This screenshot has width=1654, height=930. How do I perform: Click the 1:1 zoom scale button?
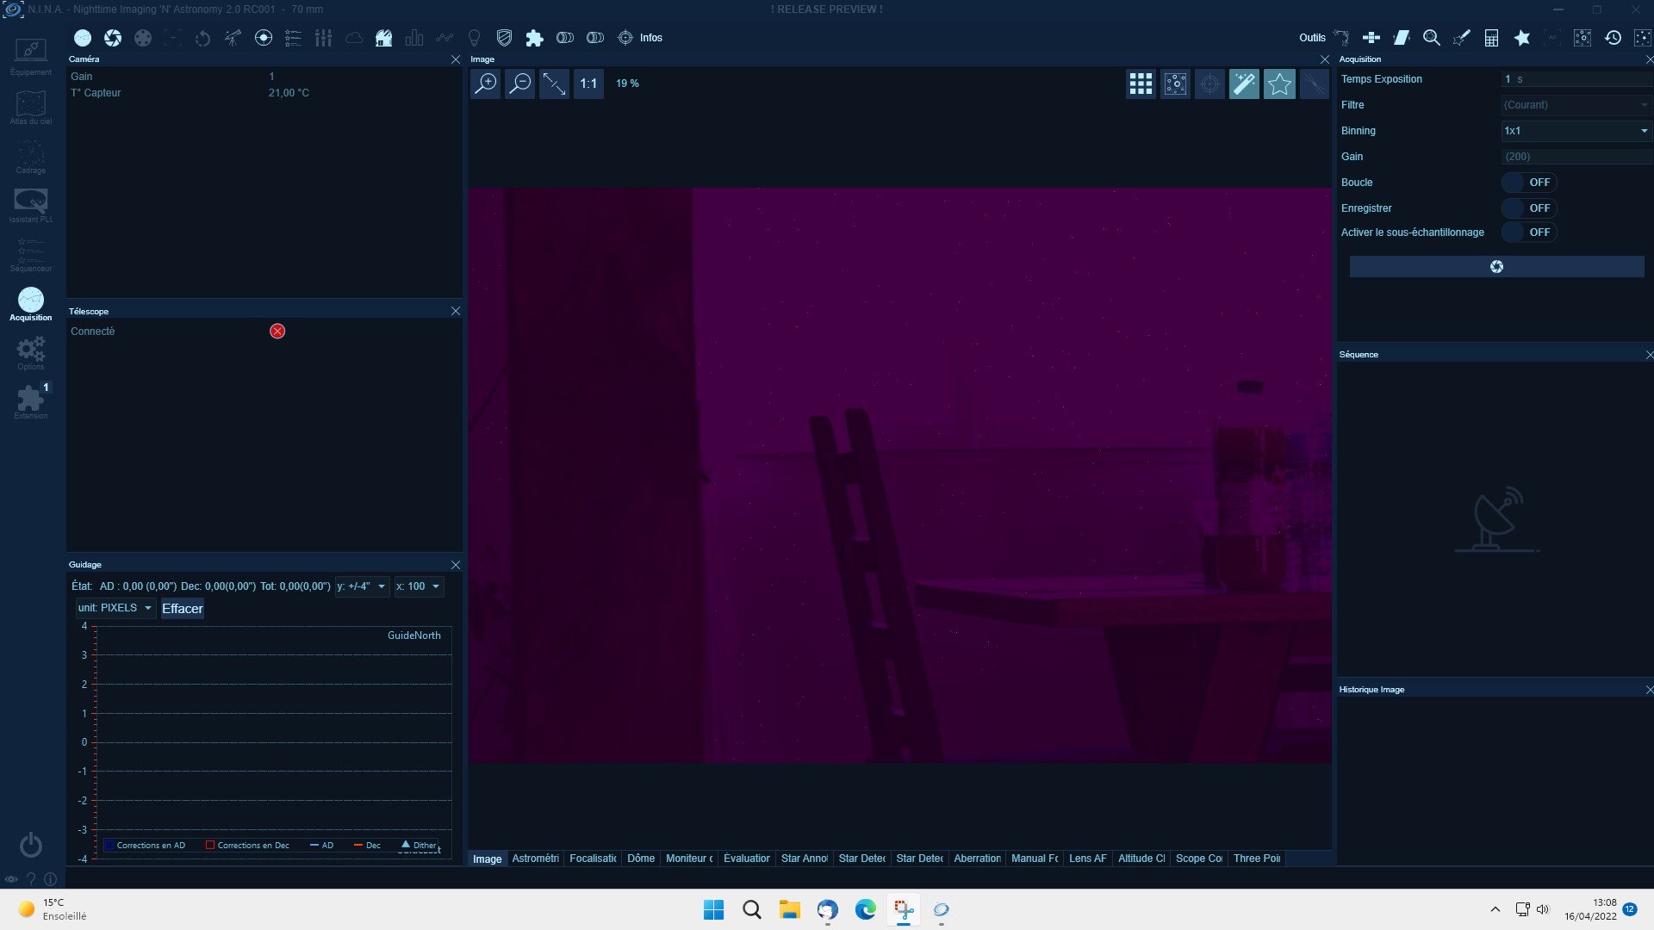[x=588, y=84]
